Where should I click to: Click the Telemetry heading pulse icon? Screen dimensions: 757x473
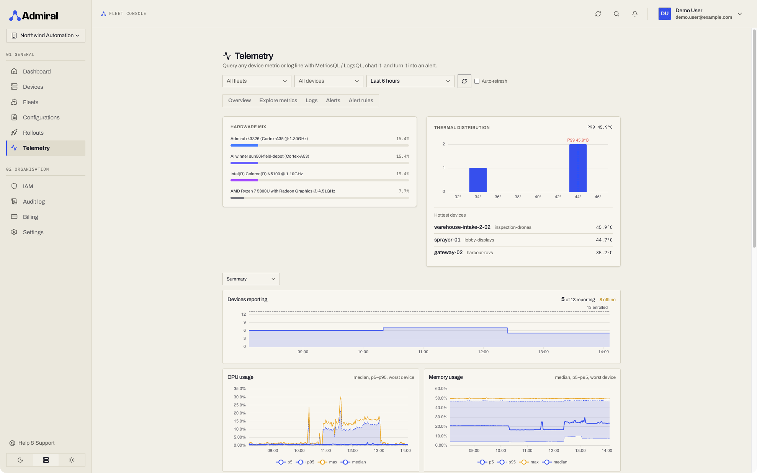[227, 56]
